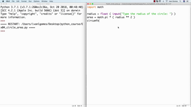Click the shell's 'Ln: 6' status indicator

[74, 106]
